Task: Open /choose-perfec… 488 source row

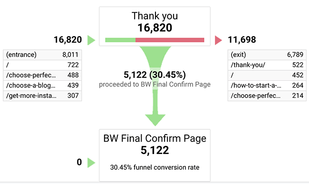Action: coord(42,75)
